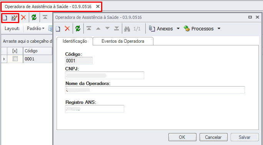Image resolution: width=263 pixels, height=145 pixels.
Task: Click the Cancelar button
Action: coord(213,137)
